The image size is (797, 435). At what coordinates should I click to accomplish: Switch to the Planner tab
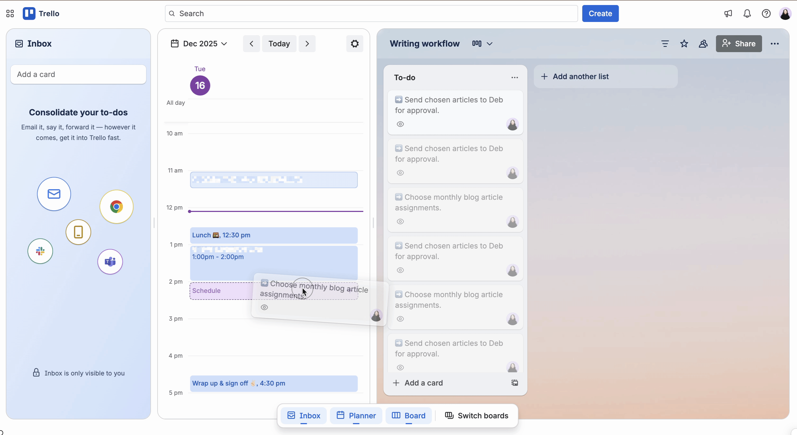click(x=356, y=415)
